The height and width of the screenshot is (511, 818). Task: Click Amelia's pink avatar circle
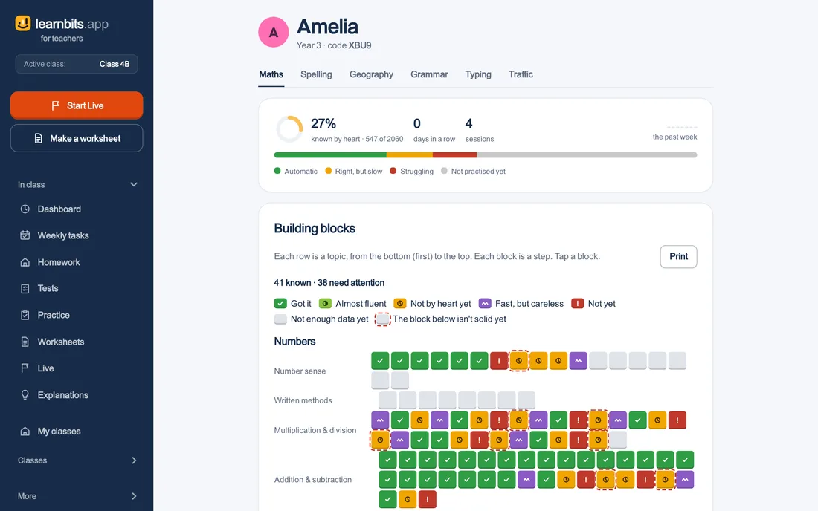[274, 32]
